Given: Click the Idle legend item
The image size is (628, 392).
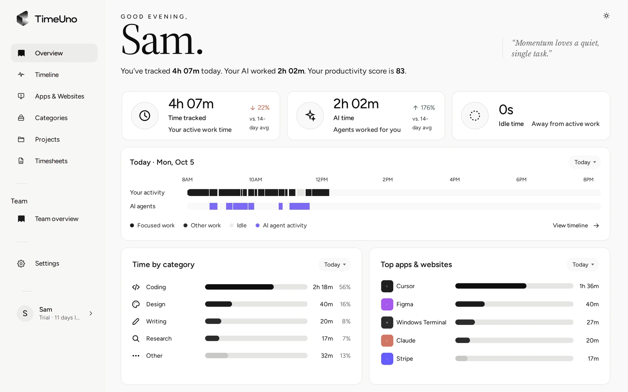Looking at the screenshot, I should [238, 225].
